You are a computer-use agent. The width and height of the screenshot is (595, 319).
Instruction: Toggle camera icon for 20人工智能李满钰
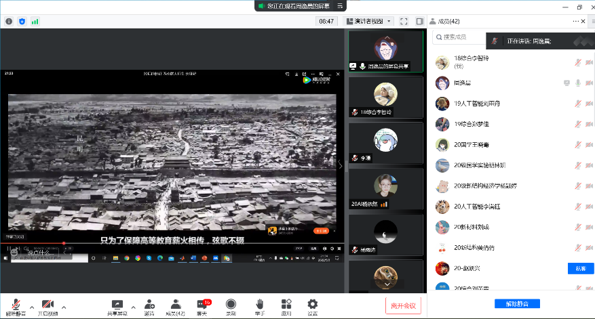coord(589,207)
